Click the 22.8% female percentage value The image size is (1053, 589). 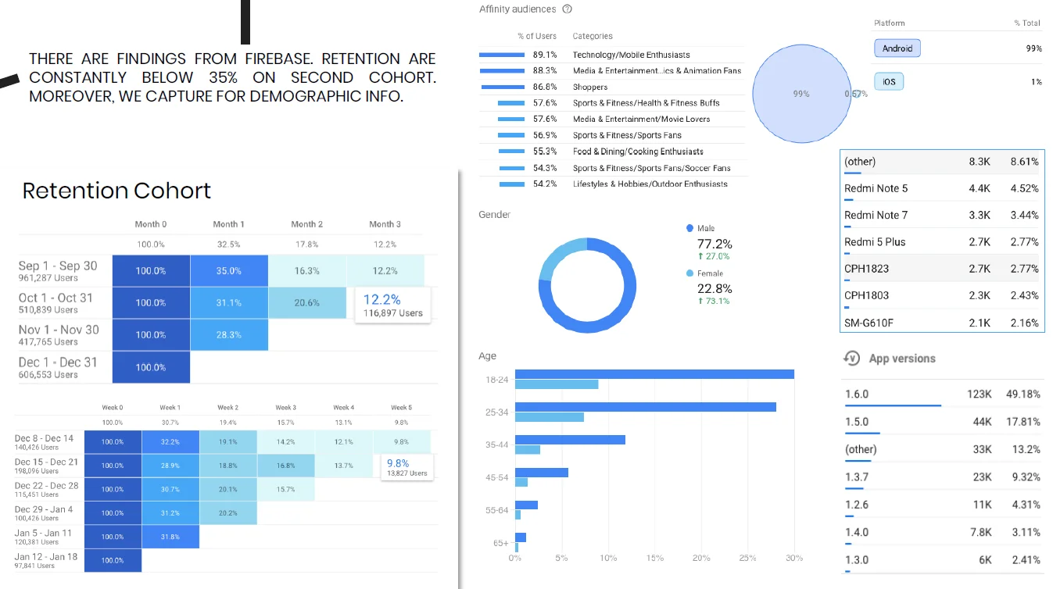click(715, 288)
